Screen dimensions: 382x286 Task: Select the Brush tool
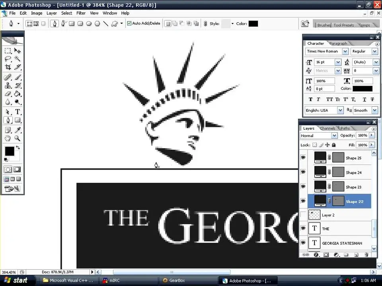tap(17, 77)
